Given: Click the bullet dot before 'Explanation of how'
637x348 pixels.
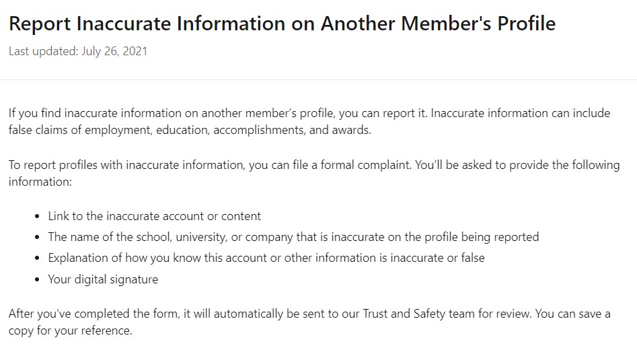Looking at the screenshot, I should (38, 258).
